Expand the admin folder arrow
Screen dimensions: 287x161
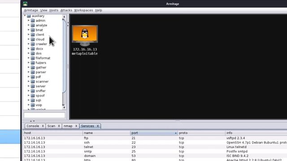[x=29, y=20]
